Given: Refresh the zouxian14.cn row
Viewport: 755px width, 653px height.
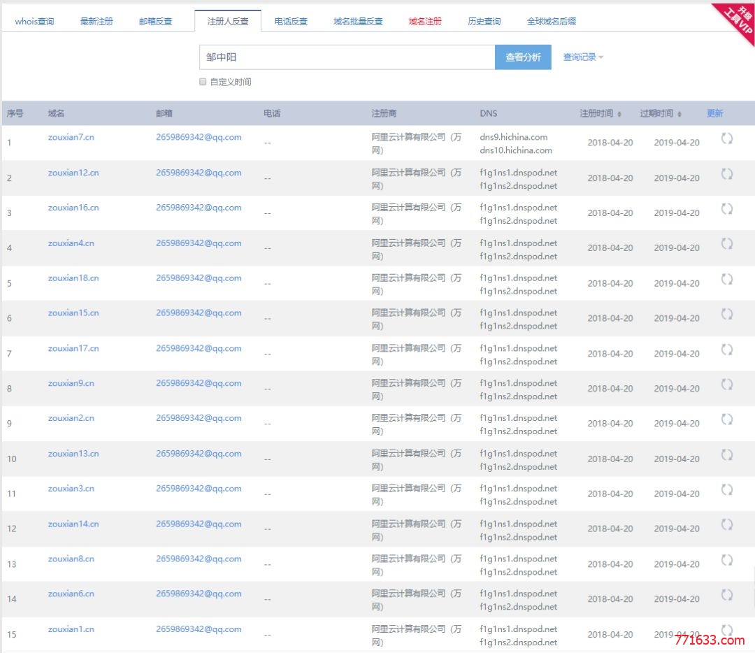Looking at the screenshot, I should [726, 525].
